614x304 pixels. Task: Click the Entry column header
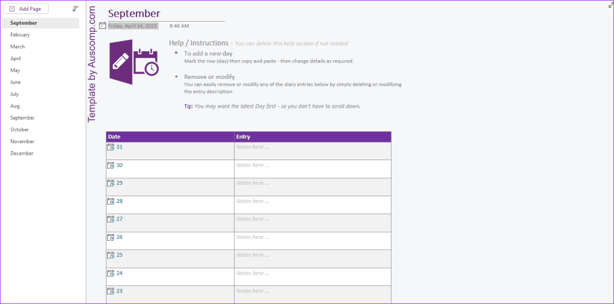click(313, 137)
